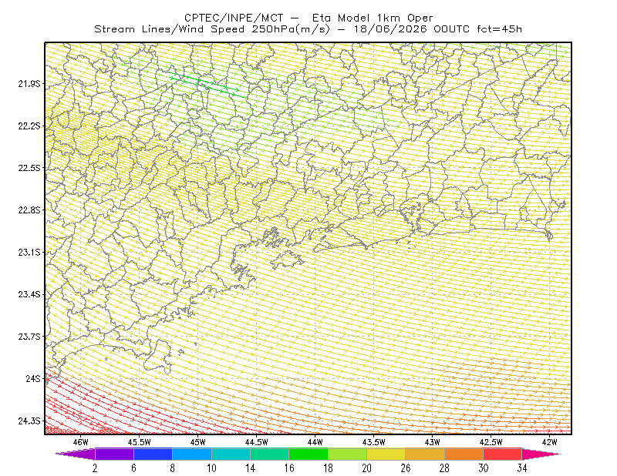The image size is (617, 476).
Task: Click the color scale value '18'
Action: [x=329, y=468]
